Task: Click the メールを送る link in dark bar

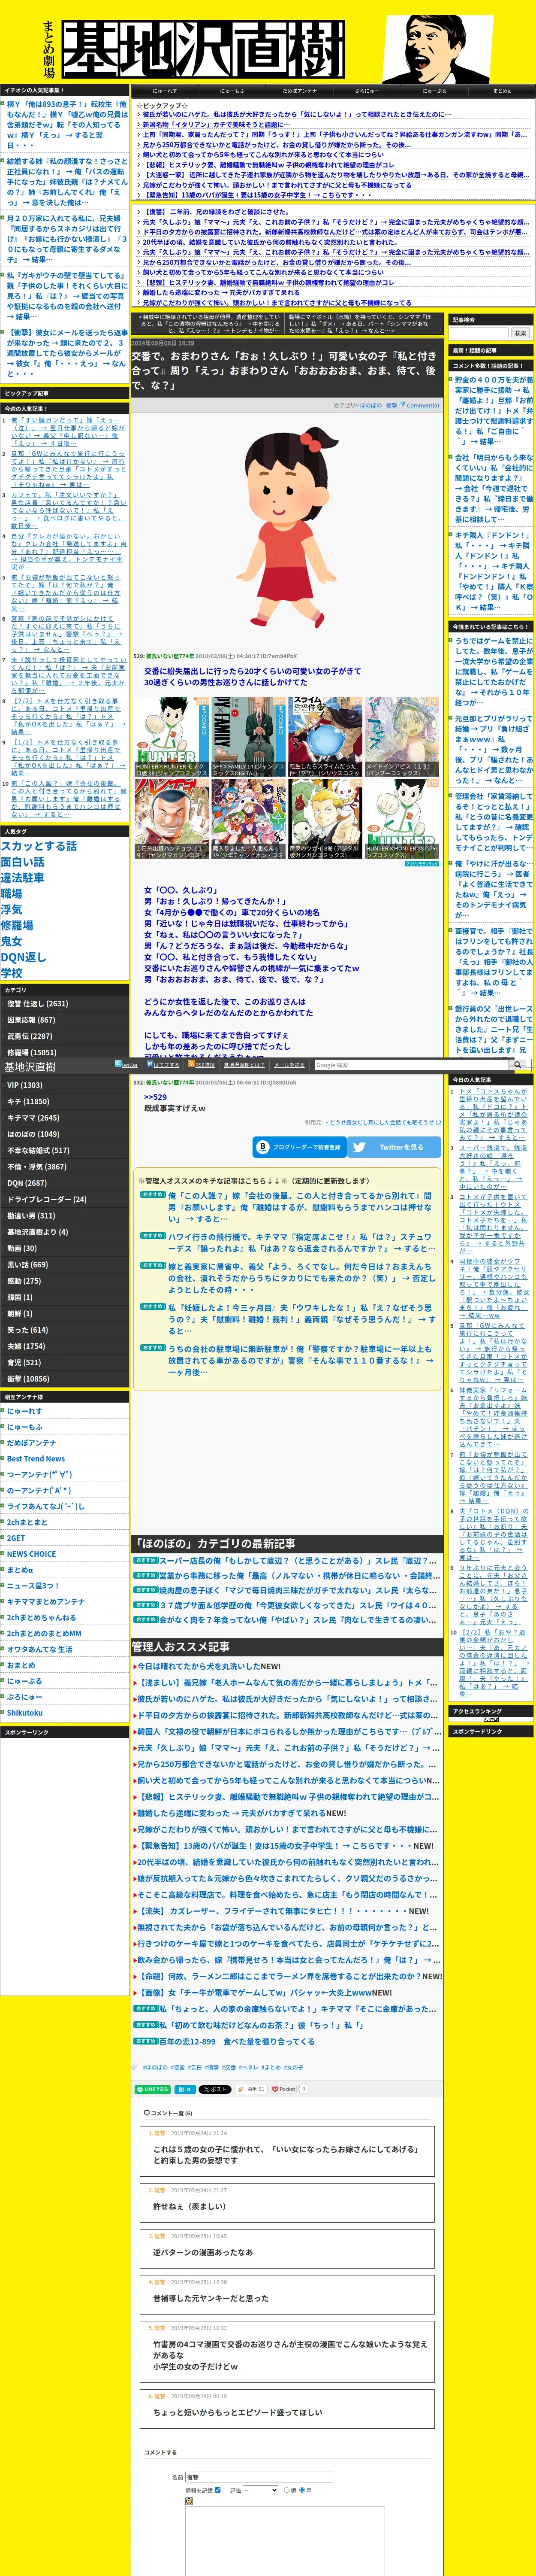Action: tap(289, 1065)
